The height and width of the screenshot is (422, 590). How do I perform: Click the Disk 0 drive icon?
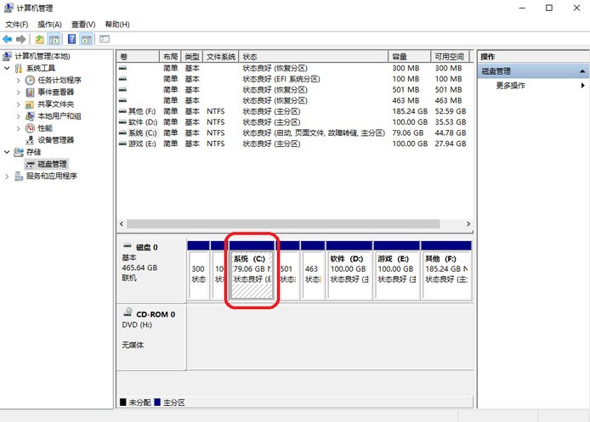pyautogui.click(x=128, y=246)
